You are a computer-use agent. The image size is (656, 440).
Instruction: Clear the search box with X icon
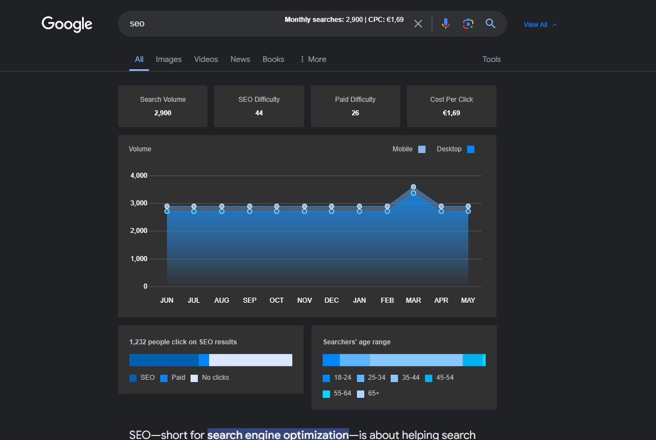[x=418, y=24]
